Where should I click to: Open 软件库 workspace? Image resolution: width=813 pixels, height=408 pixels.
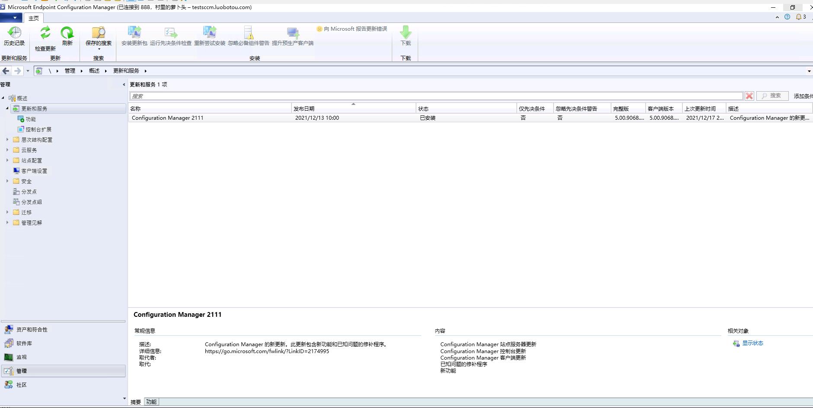pos(64,344)
